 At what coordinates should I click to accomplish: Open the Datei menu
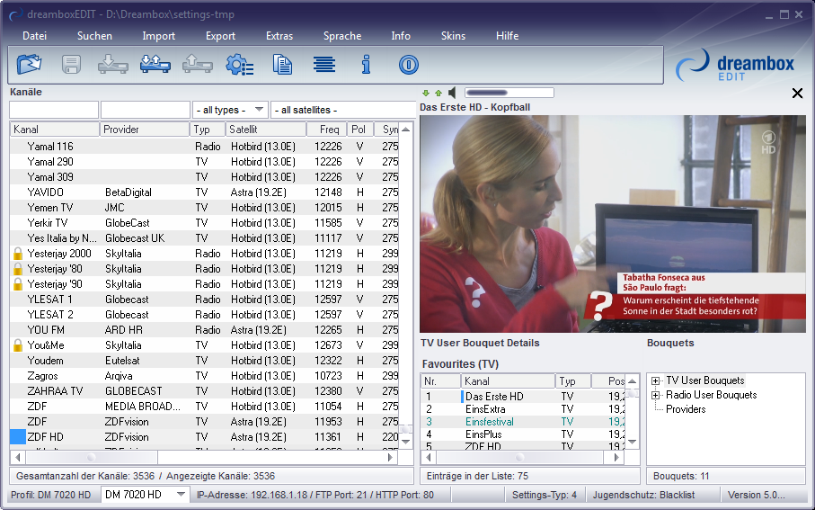[x=35, y=36]
